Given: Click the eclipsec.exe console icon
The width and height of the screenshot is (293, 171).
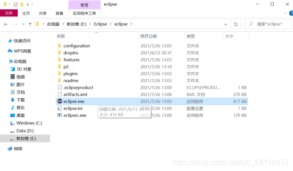Looking at the screenshot, I should pos(60,115).
